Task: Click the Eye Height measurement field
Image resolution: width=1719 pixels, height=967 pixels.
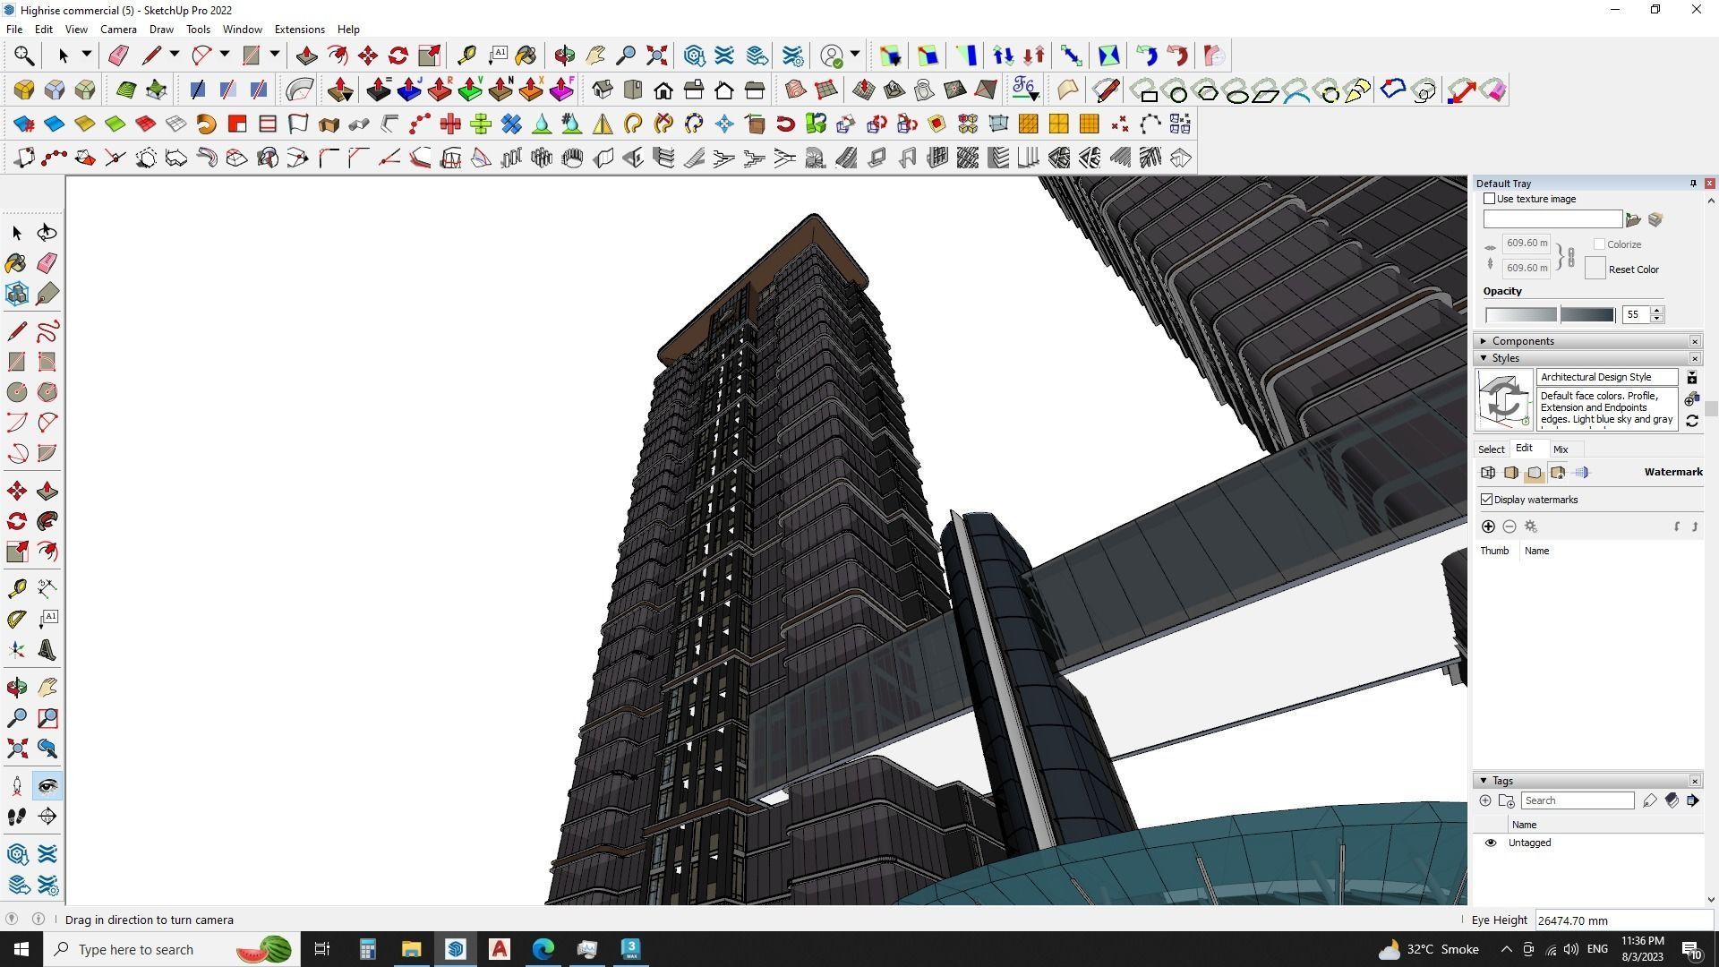Action: click(1624, 920)
